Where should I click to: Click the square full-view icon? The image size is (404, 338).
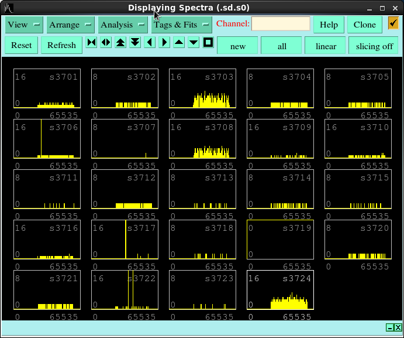(x=208, y=43)
